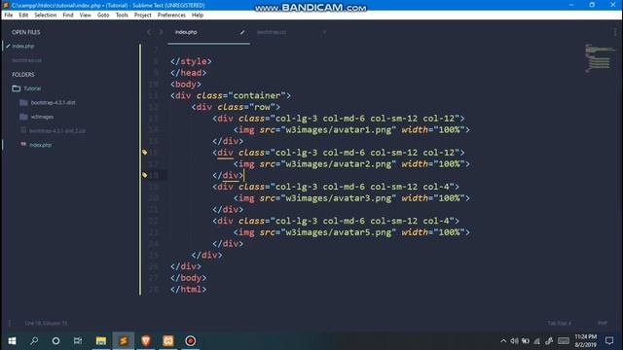The image size is (623, 350).
Task: Open the Preferences menu
Action: pyautogui.click(x=171, y=16)
